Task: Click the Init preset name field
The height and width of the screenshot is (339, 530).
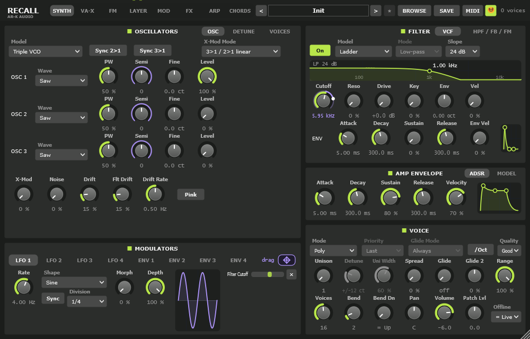Action: pyautogui.click(x=319, y=11)
